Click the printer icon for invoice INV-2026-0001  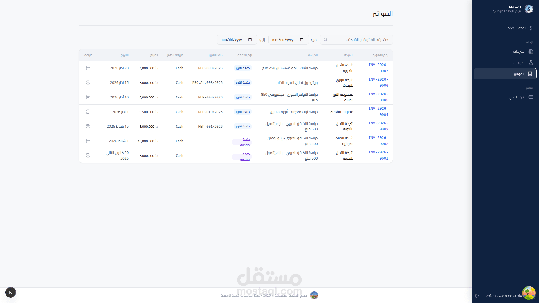[x=88, y=156]
